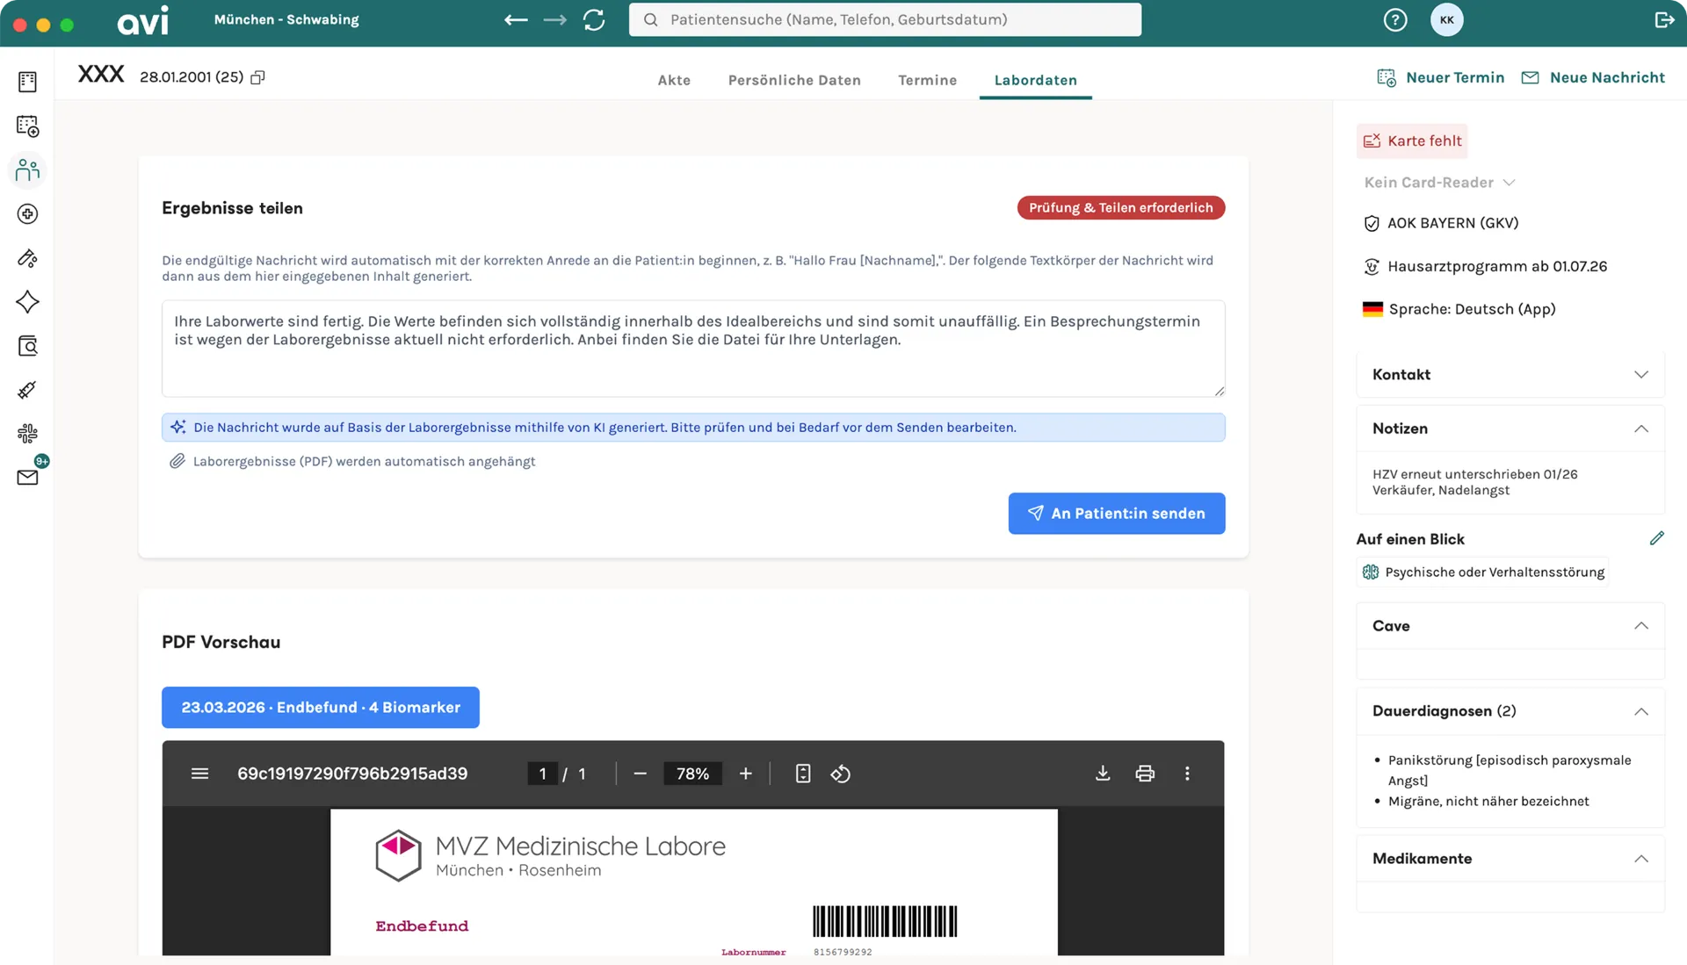Click the Karte fehlt badge
Image resolution: width=1687 pixels, height=965 pixels.
tap(1412, 140)
